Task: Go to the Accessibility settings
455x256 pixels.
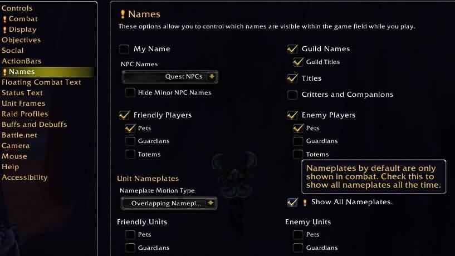Action: pyautogui.click(x=25, y=178)
